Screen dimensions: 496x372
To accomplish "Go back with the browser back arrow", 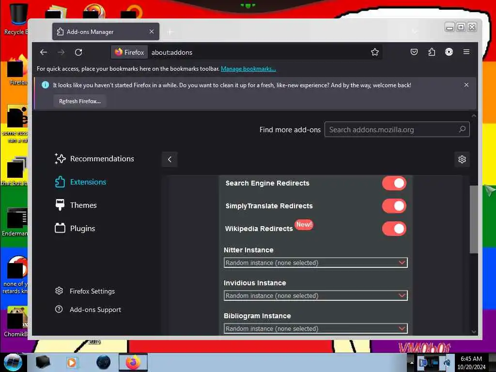I will 44,52.
